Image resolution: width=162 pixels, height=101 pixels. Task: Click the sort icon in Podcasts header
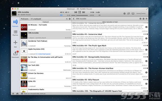(x=67, y=19)
